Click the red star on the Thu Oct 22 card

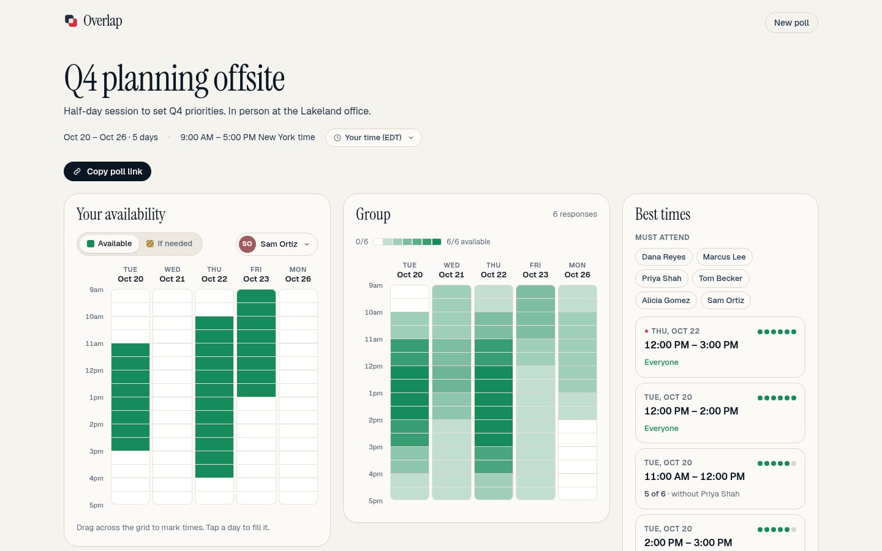646,331
